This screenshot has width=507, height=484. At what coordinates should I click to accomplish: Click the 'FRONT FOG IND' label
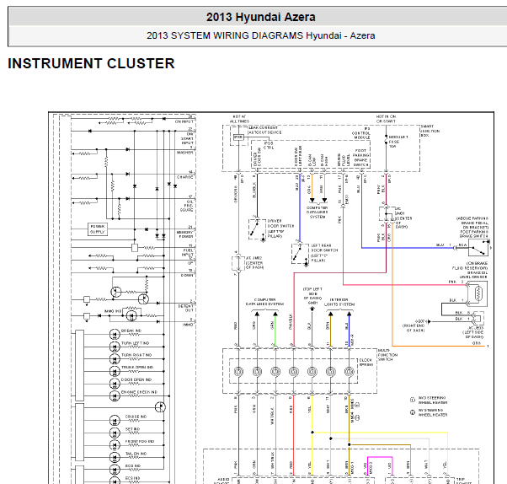(x=140, y=441)
